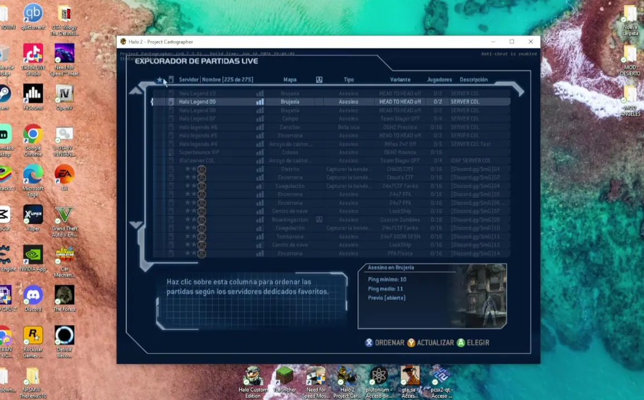This screenshot has width=644, height=400.
Task: Click dedicated server icon column header
Action: click(x=171, y=79)
